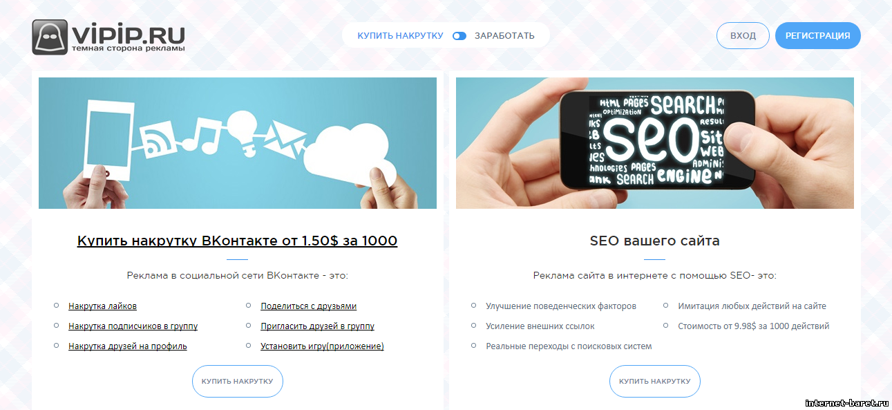Open the Пригласить друзей в группу link
The image size is (892, 410).
tap(317, 326)
